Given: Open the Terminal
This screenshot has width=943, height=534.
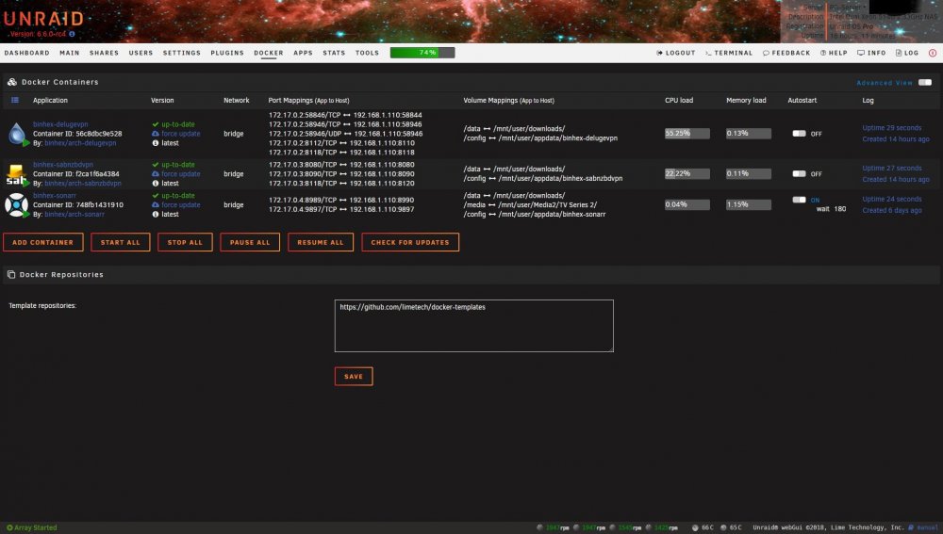Looking at the screenshot, I should click(x=729, y=53).
